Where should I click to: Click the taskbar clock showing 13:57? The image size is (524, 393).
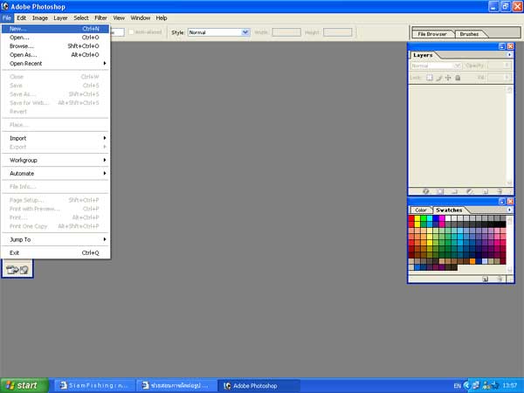click(x=510, y=386)
